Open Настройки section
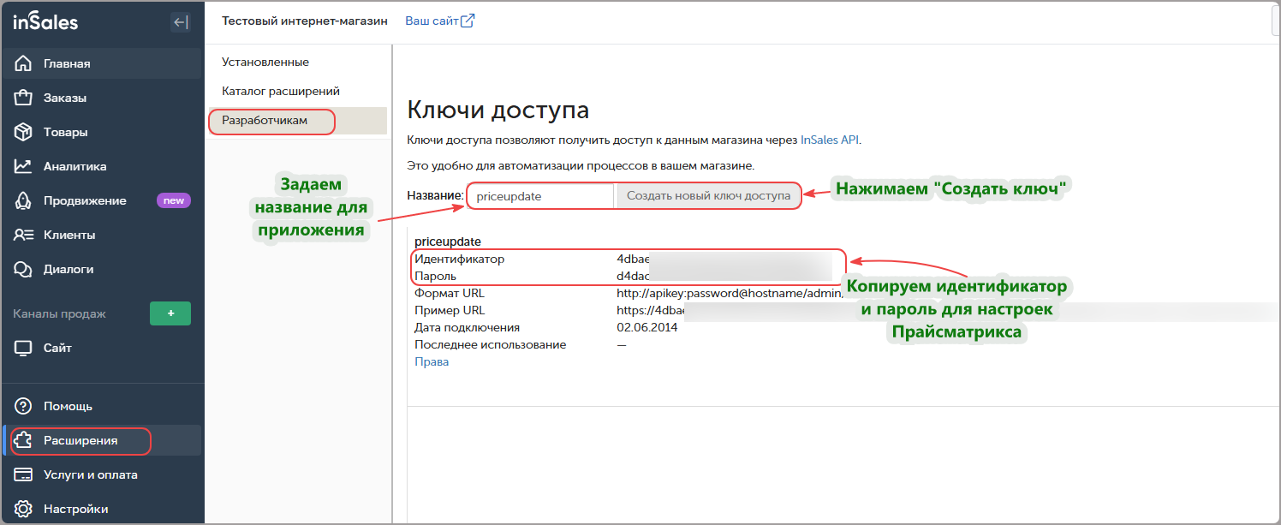 (103, 509)
